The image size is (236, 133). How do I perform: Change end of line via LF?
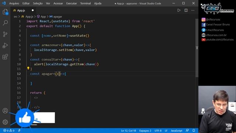tap(166, 130)
